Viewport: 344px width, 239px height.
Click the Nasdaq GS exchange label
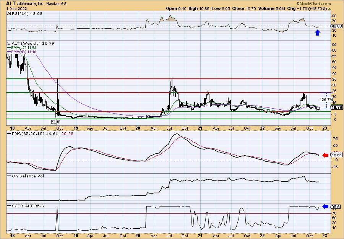click(56, 4)
